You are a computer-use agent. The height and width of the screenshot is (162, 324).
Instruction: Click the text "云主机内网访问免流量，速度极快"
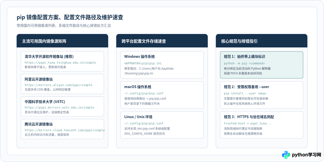(47, 135)
